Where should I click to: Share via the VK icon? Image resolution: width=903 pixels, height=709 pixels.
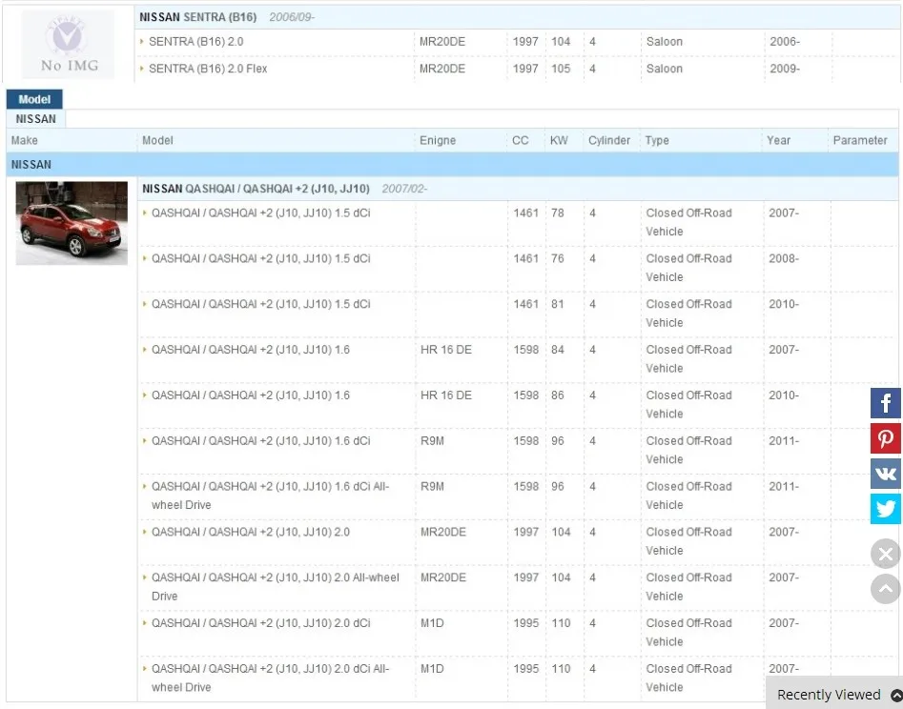[885, 474]
